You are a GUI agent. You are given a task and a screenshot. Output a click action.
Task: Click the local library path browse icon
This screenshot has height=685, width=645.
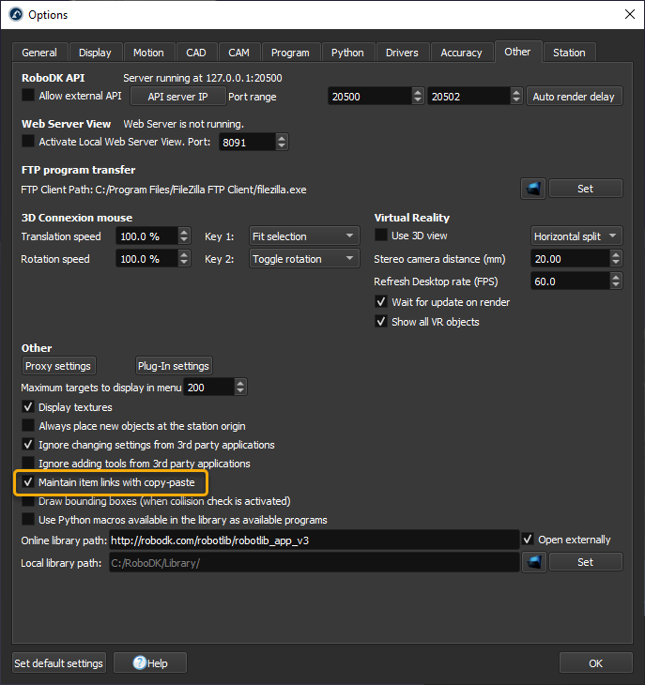pos(533,562)
